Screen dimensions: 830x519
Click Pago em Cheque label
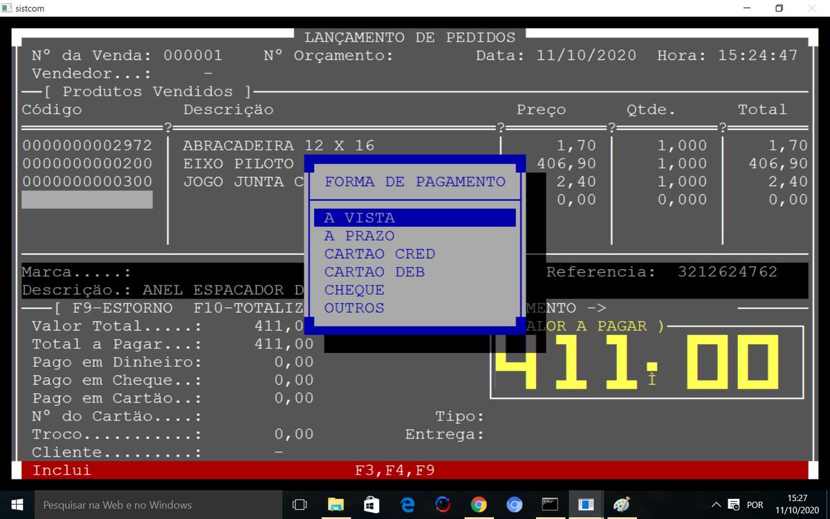(x=117, y=379)
